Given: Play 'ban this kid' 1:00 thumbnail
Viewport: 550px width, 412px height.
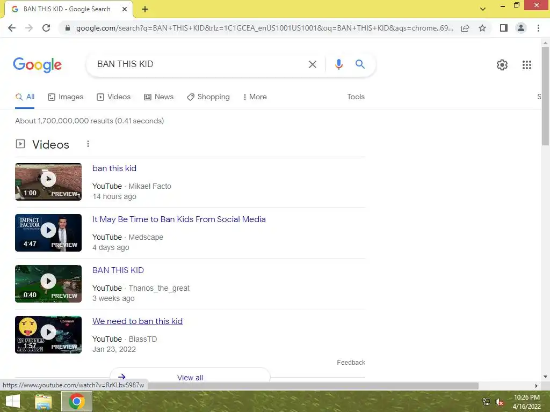Looking at the screenshot, I should pyautogui.click(x=48, y=182).
